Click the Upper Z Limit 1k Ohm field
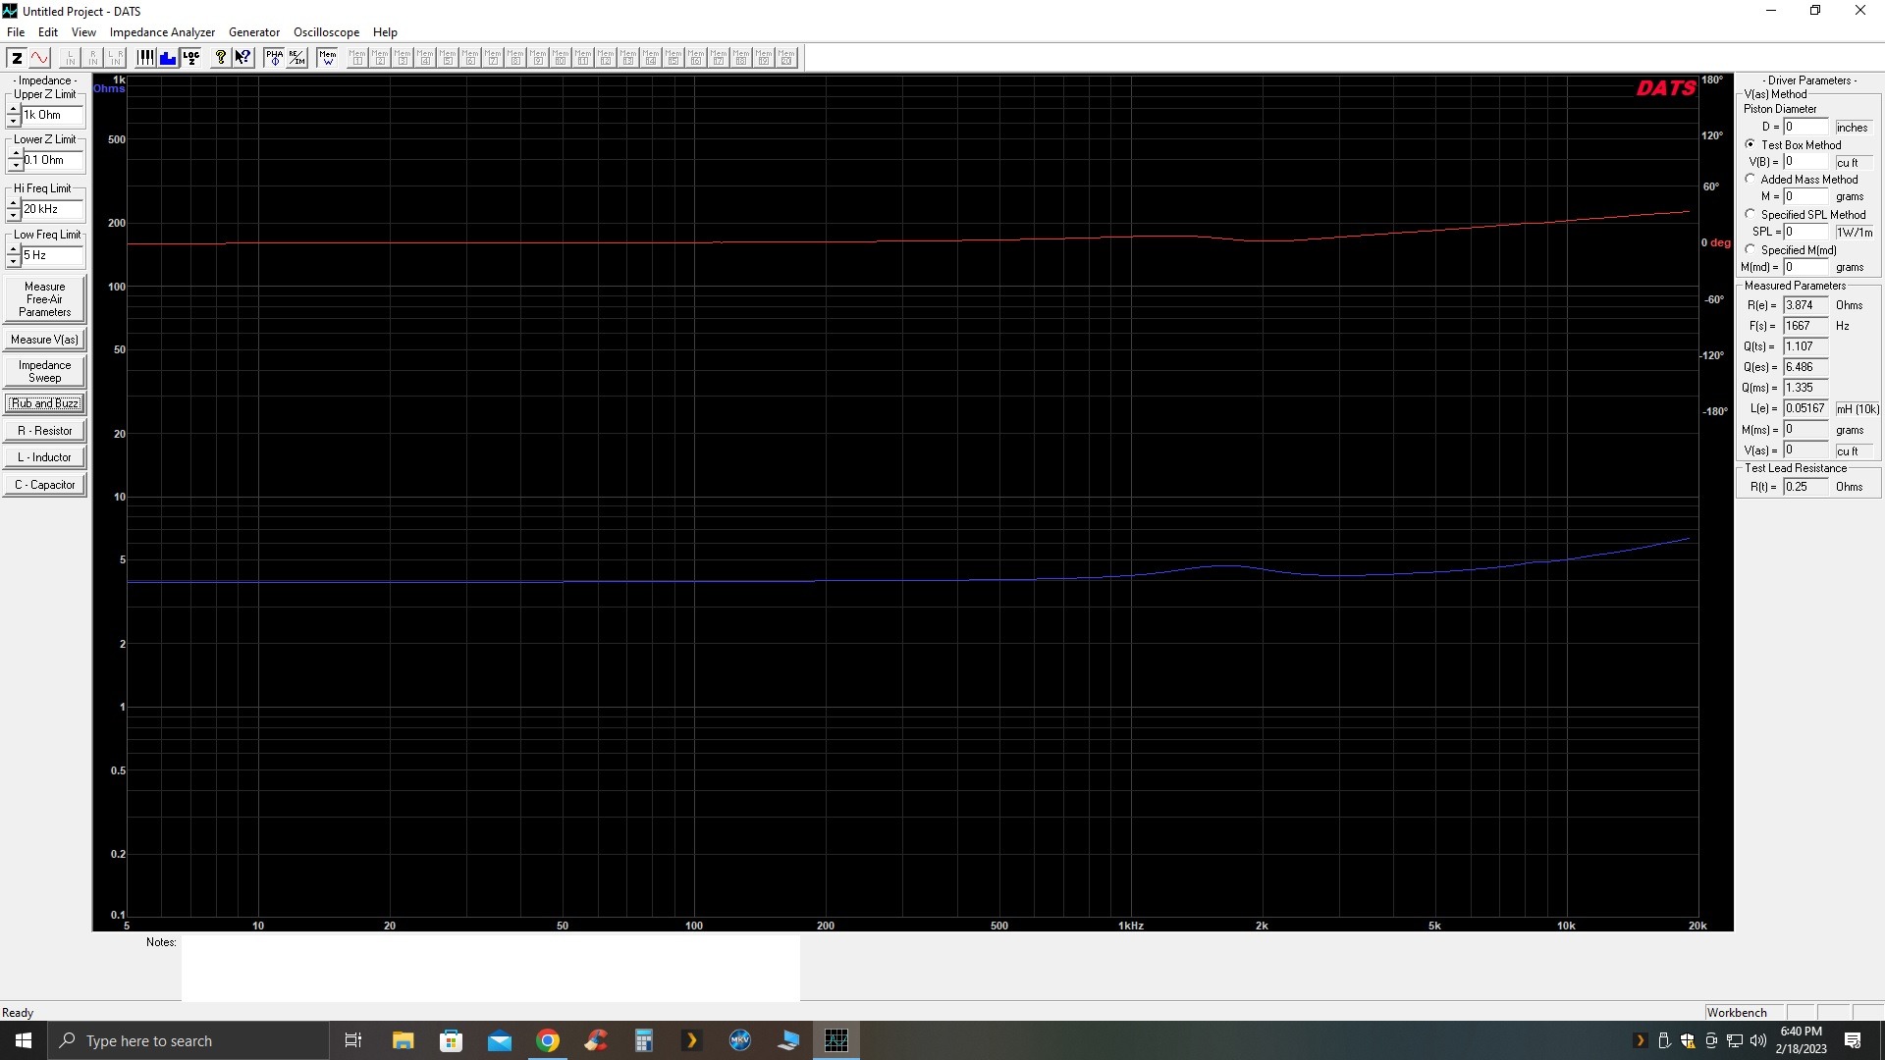 click(x=53, y=116)
